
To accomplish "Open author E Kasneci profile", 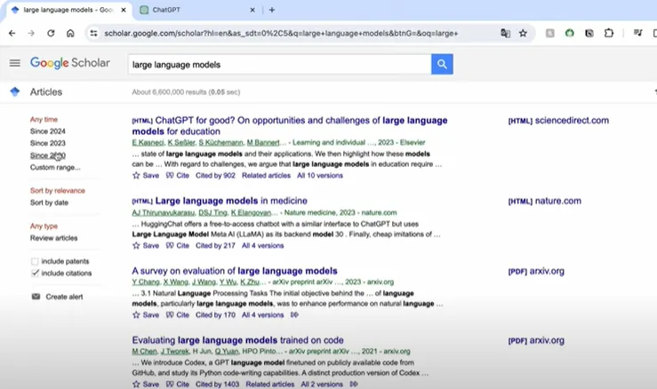I will tap(148, 142).
